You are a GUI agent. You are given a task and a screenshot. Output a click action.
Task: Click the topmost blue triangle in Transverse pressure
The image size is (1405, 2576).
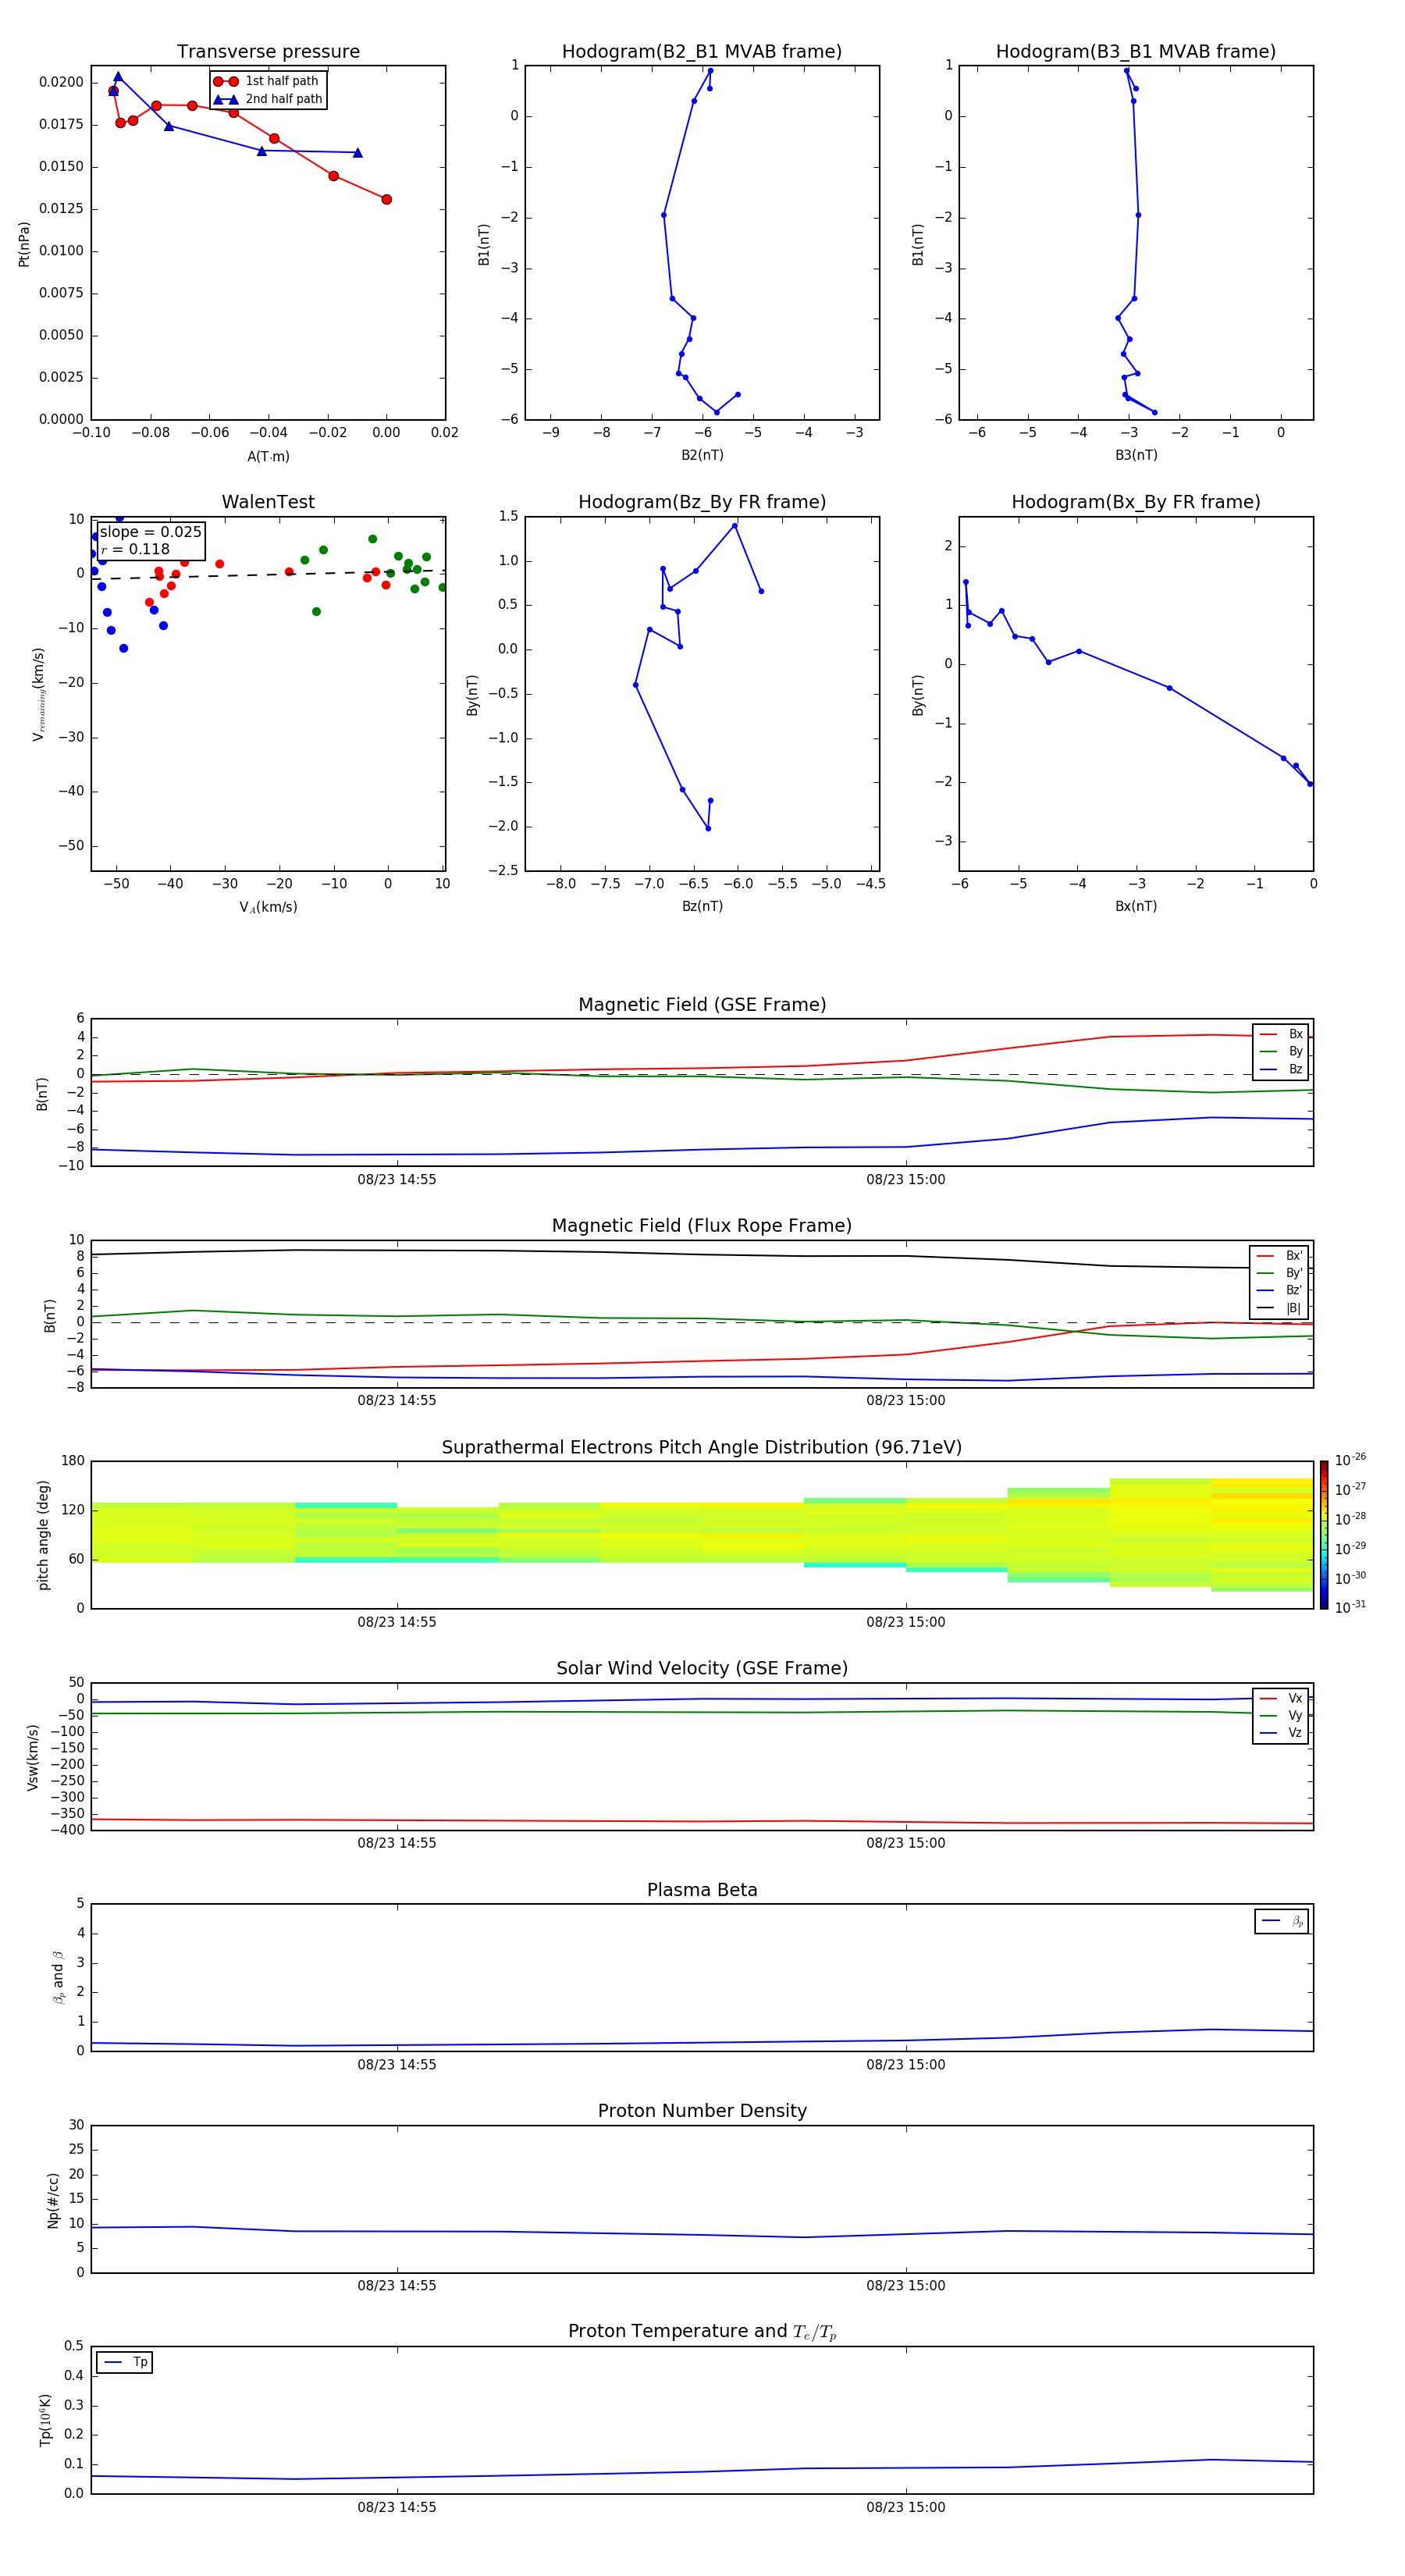click(x=118, y=77)
